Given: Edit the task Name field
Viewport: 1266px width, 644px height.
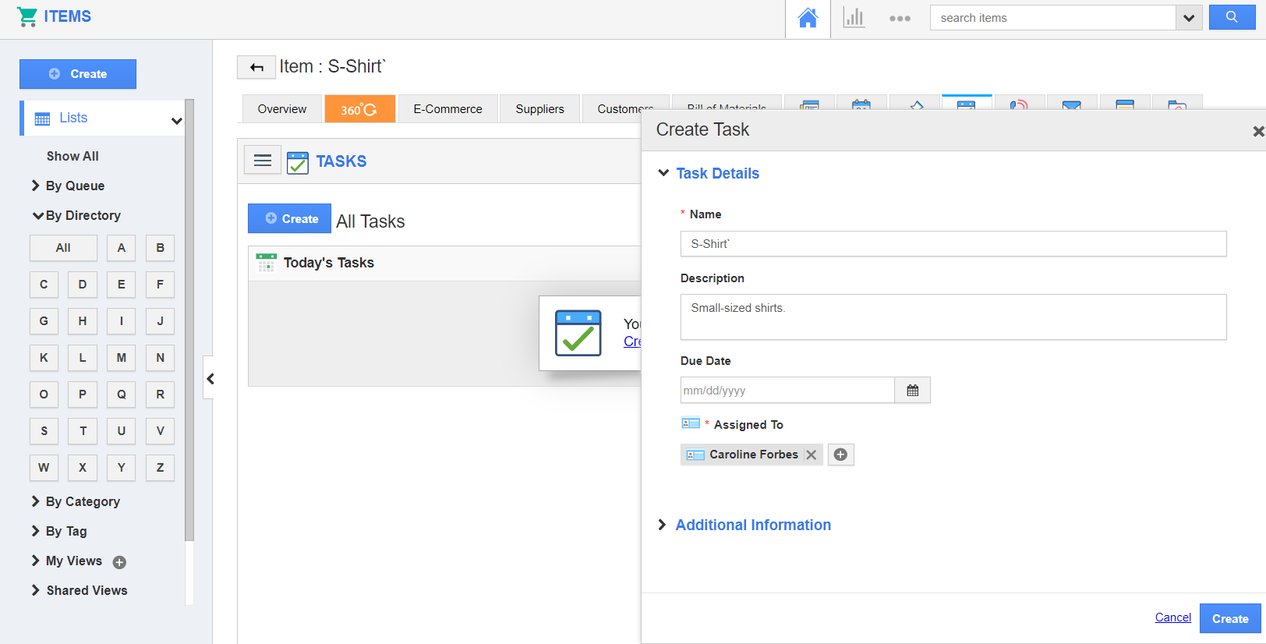Looking at the screenshot, I should (953, 244).
